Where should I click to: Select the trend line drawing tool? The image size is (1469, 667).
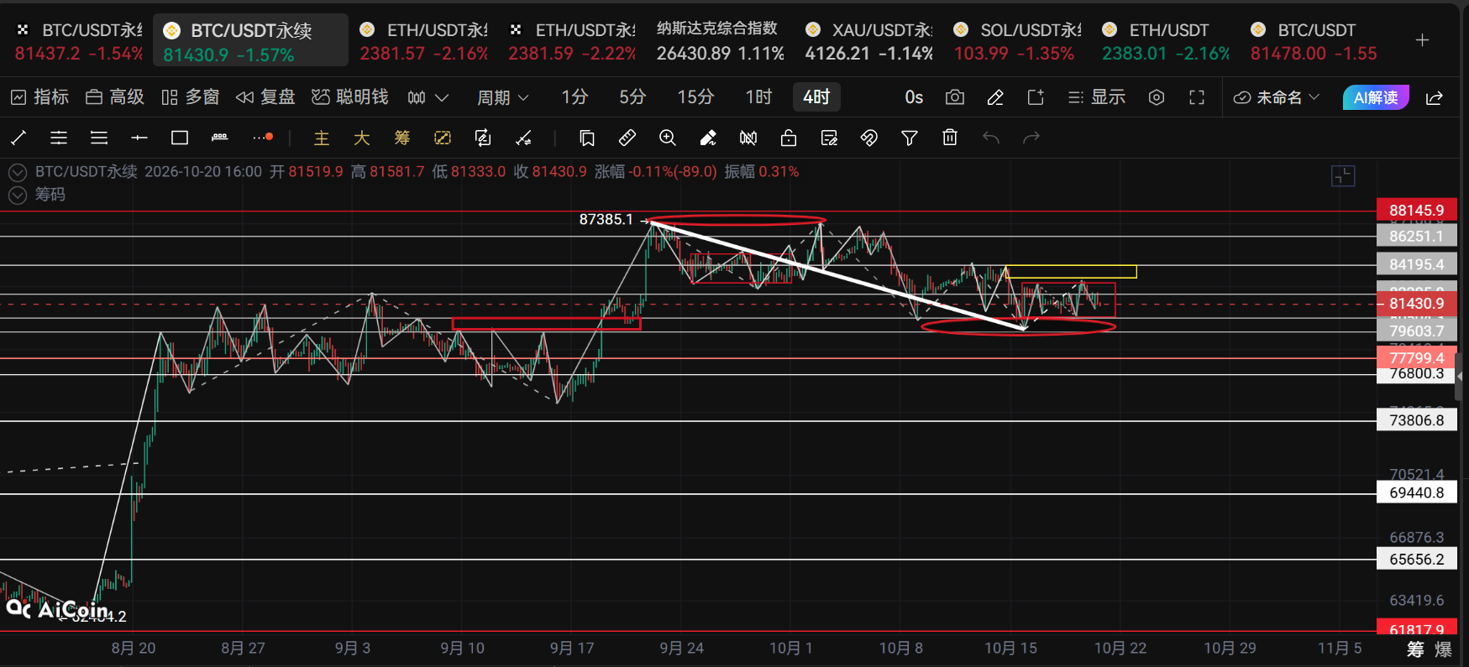pos(18,138)
